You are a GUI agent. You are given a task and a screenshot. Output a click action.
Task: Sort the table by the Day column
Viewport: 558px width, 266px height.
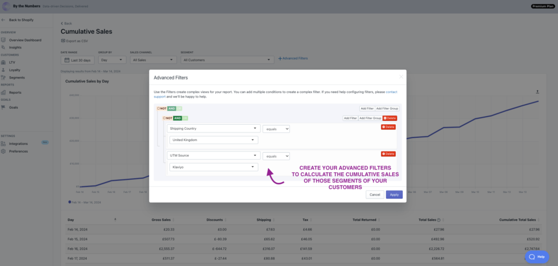(115, 220)
